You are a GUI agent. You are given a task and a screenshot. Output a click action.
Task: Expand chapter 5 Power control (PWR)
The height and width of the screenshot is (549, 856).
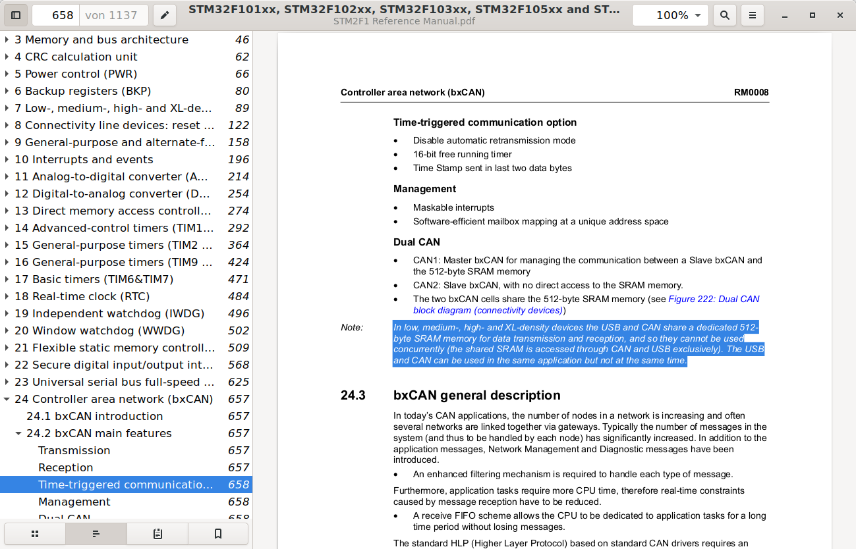(7, 74)
